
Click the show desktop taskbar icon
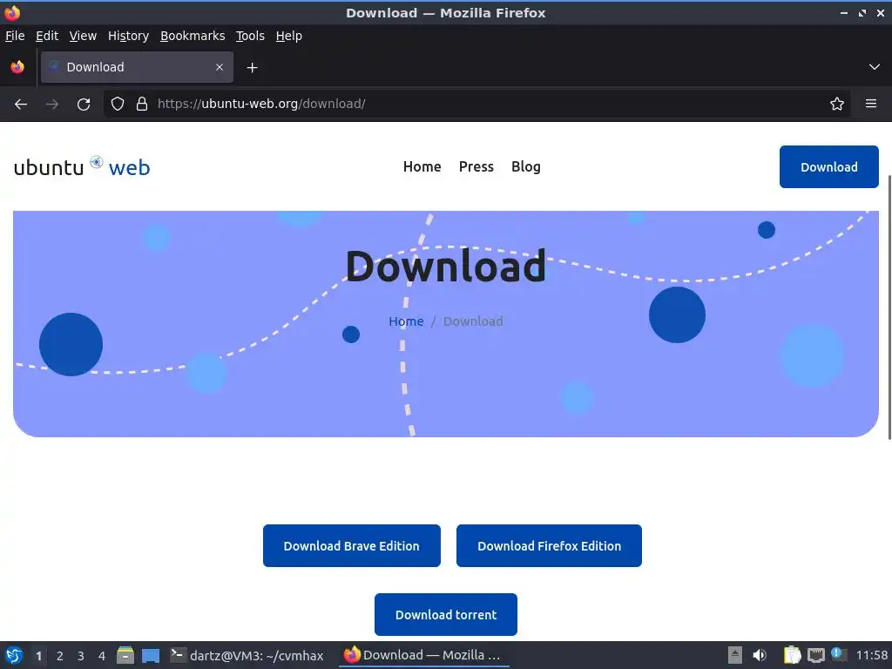pos(151,655)
